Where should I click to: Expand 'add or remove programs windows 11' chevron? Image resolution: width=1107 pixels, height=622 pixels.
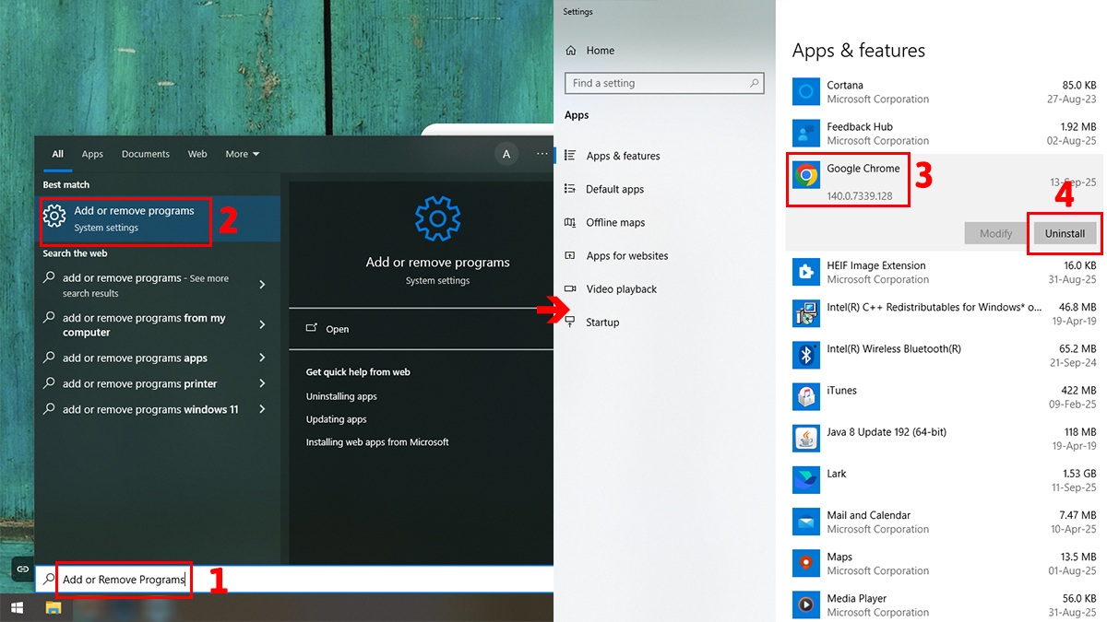click(262, 409)
